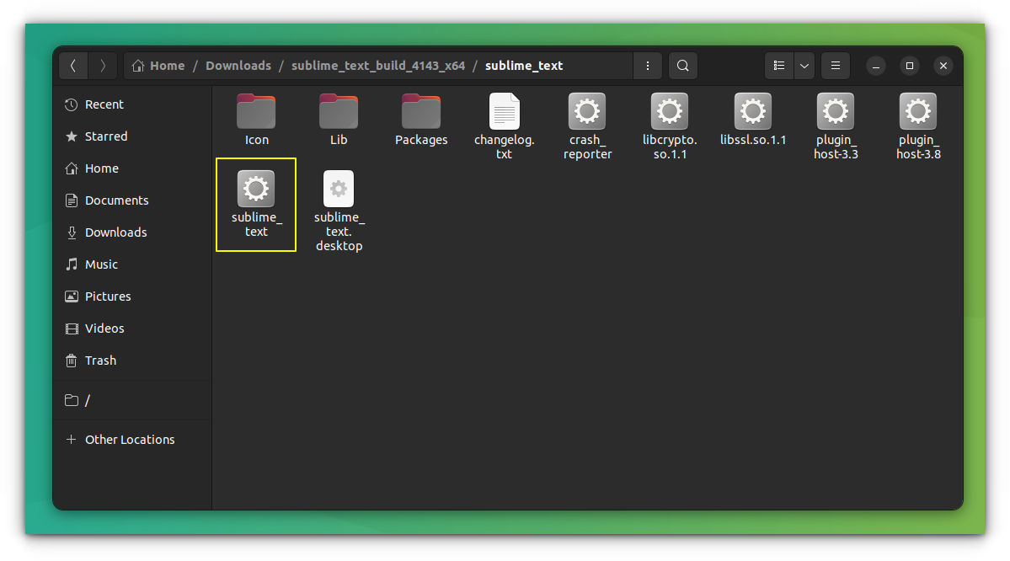
Task: Click the Home breadcrumb in path bar
Action: click(x=158, y=66)
